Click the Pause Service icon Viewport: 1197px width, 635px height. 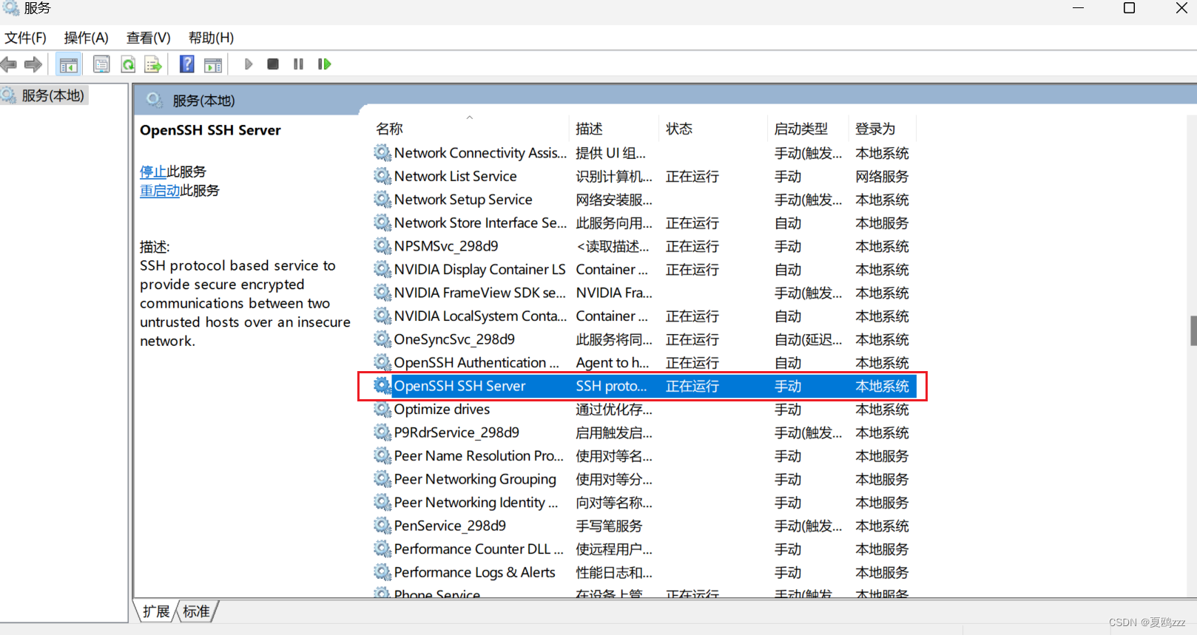click(298, 64)
